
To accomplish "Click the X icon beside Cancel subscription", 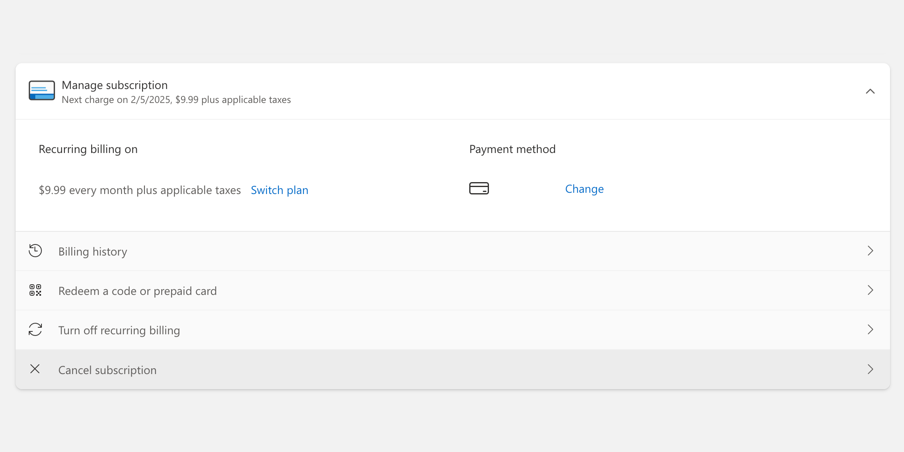I will pyautogui.click(x=35, y=369).
